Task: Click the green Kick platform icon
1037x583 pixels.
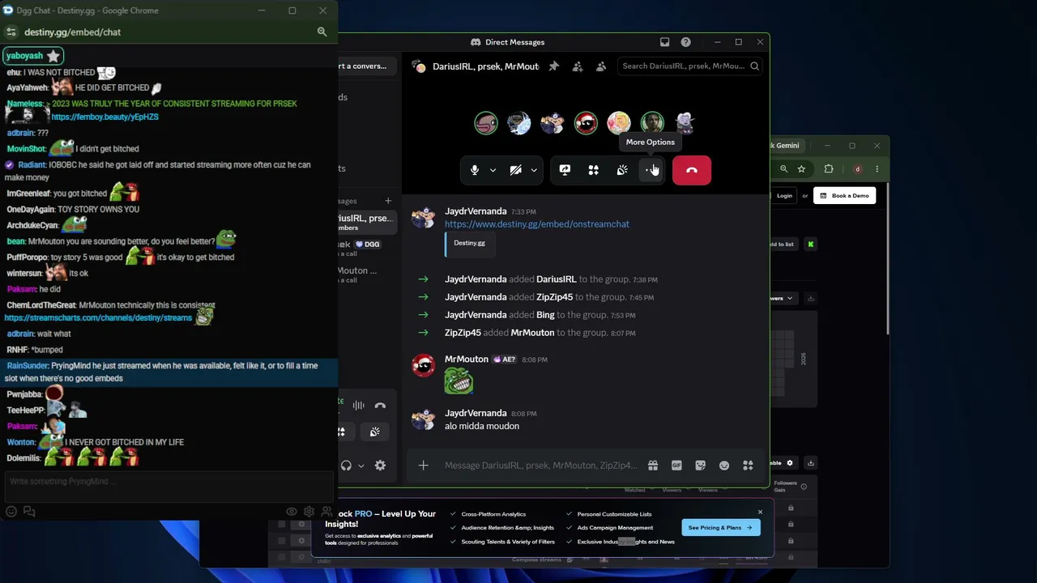Action: pyautogui.click(x=810, y=244)
